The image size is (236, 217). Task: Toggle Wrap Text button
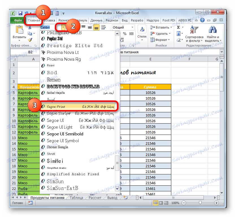point(103,27)
